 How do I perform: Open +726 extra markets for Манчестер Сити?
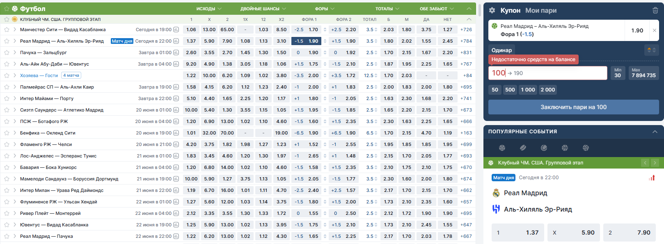(x=466, y=30)
